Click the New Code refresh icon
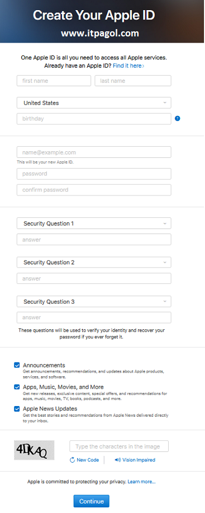The height and width of the screenshot is (513, 205). (73, 460)
